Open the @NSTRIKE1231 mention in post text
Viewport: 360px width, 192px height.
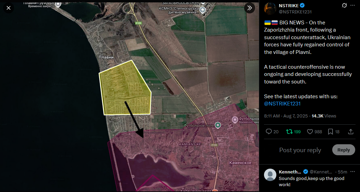click(282, 104)
